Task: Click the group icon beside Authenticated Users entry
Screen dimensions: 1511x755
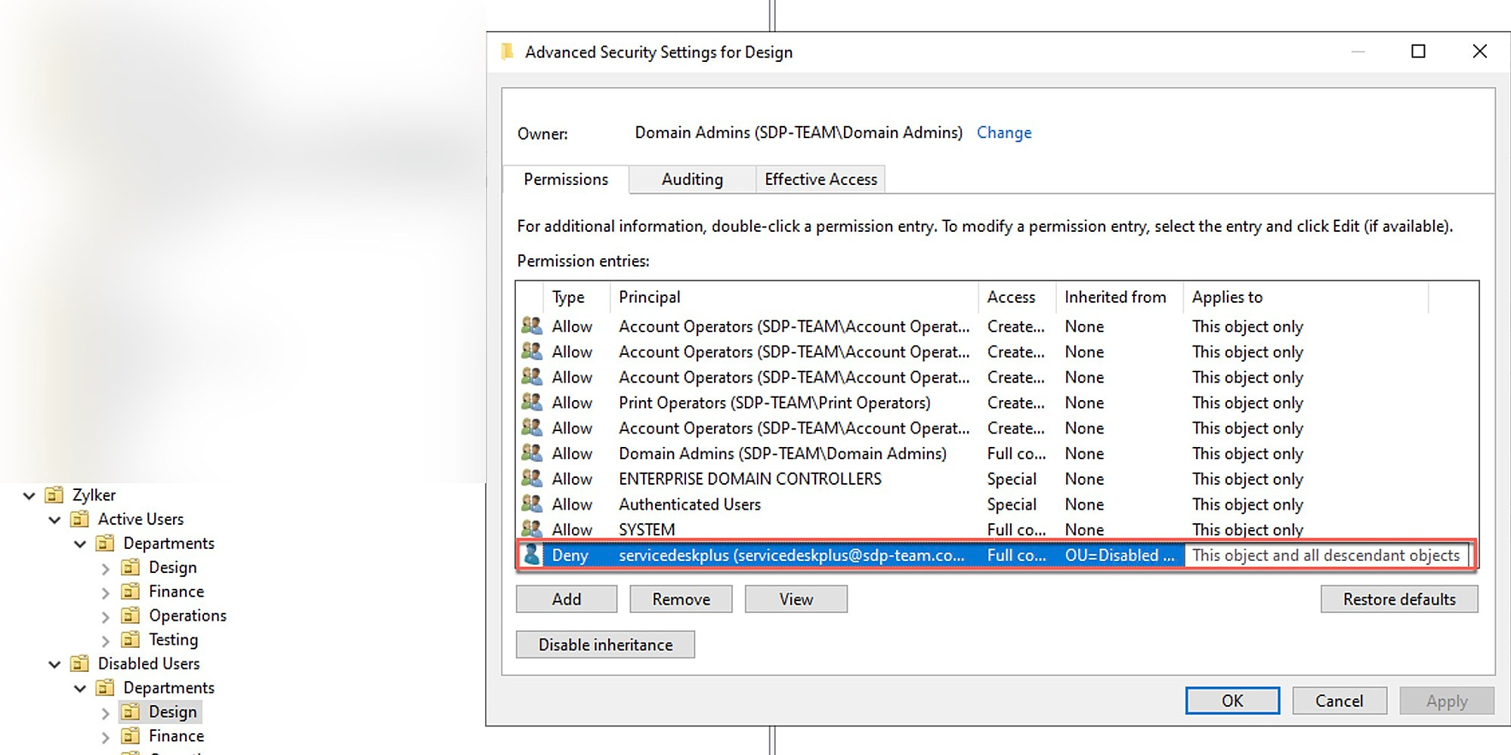Action: pos(532,504)
